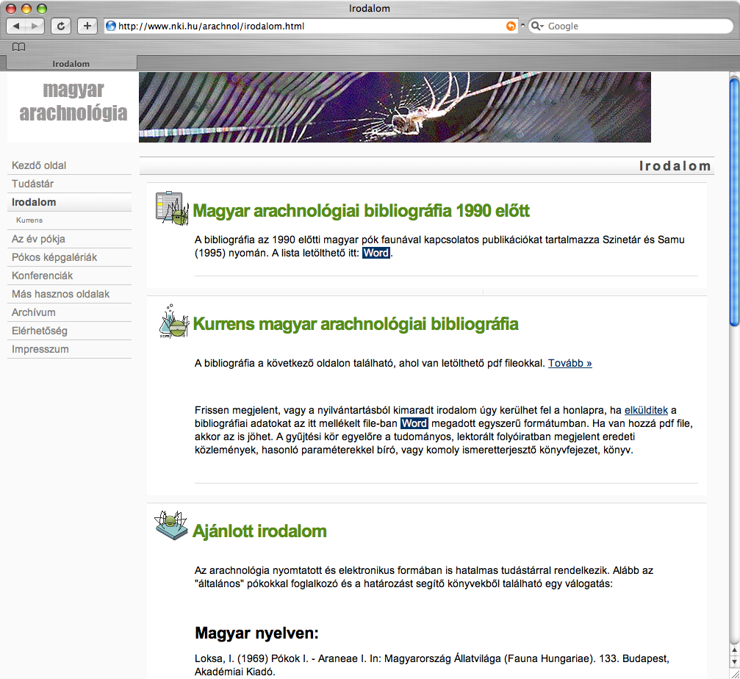Click the spider-on-book icon beside Ajánlott irodalom
Viewport: 740px width, 679px height.
tap(171, 525)
